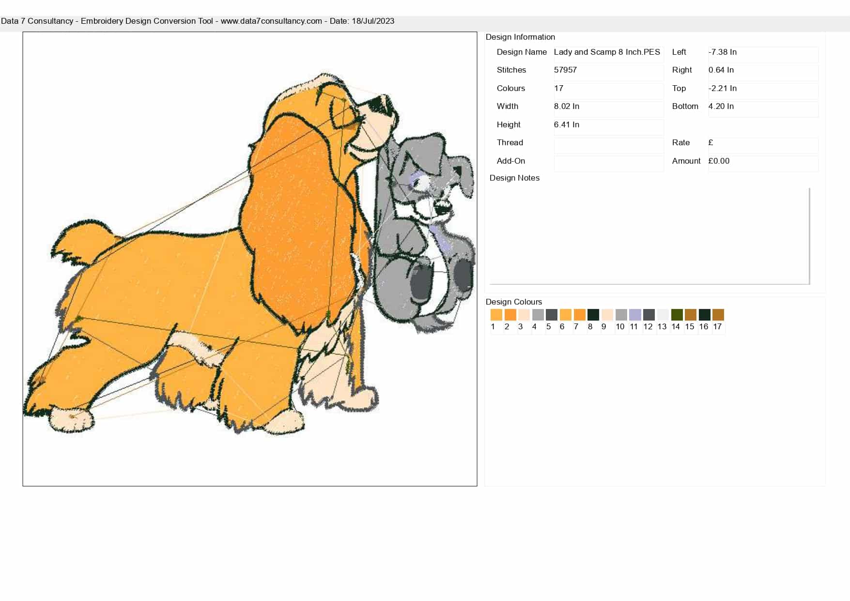Select colour swatch number 7
Image resolution: width=850 pixels, height=601 pixels.
579,315
